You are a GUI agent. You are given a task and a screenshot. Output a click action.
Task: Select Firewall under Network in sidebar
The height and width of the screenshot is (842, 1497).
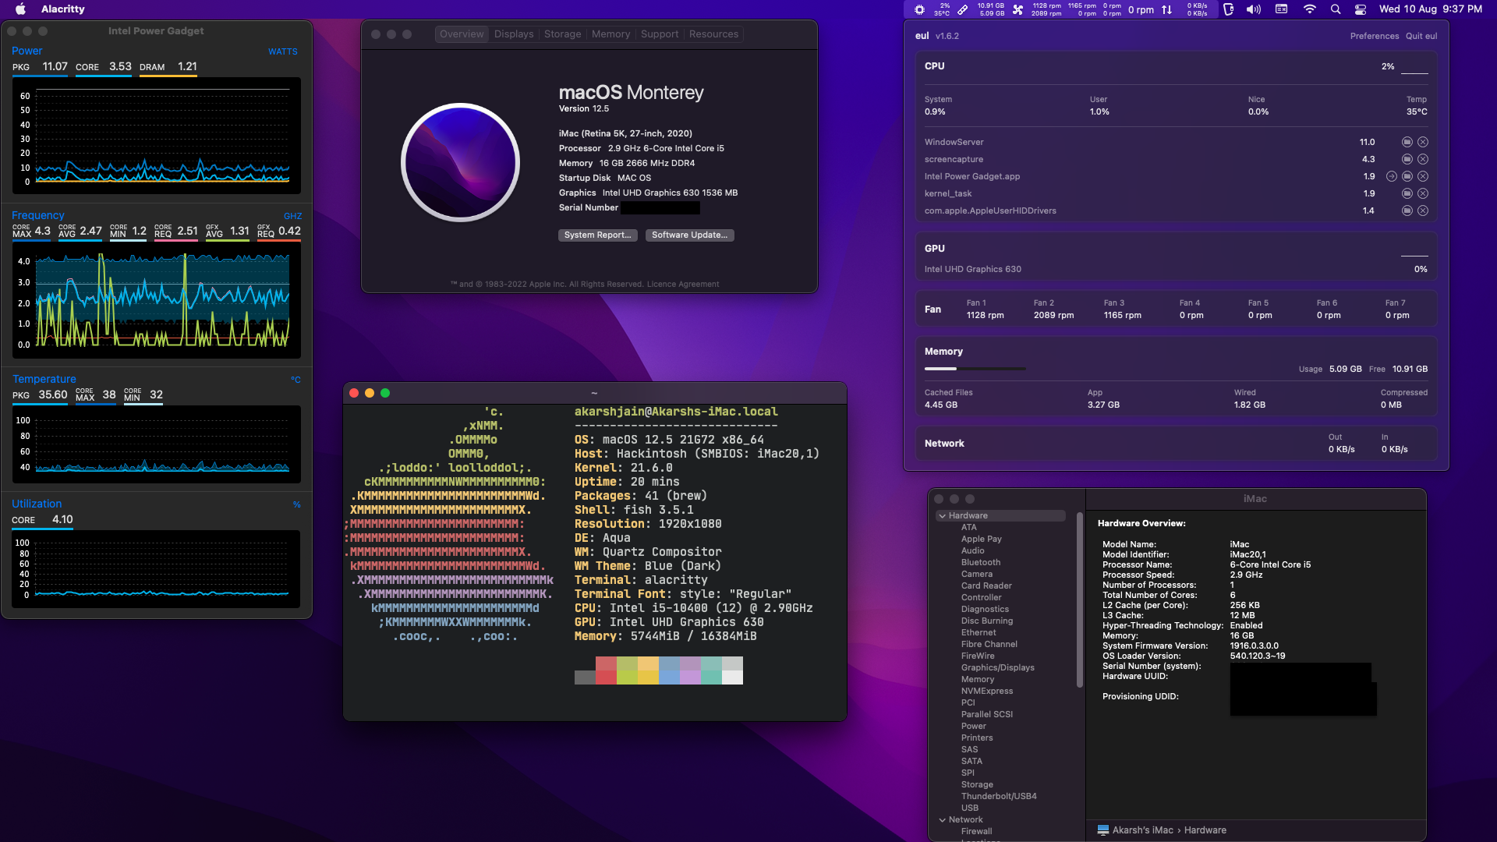(x=977, y=831)
